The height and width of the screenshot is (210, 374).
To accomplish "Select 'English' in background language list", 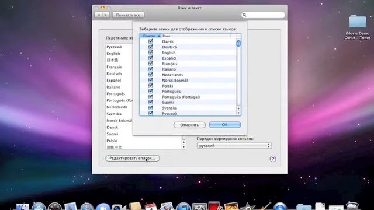I will pos(113,54).
